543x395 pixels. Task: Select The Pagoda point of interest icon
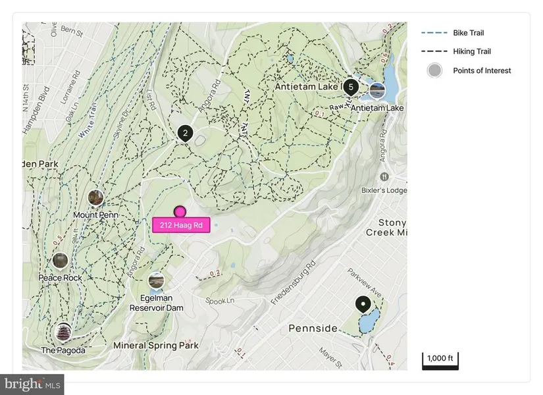tap(63, 331)
